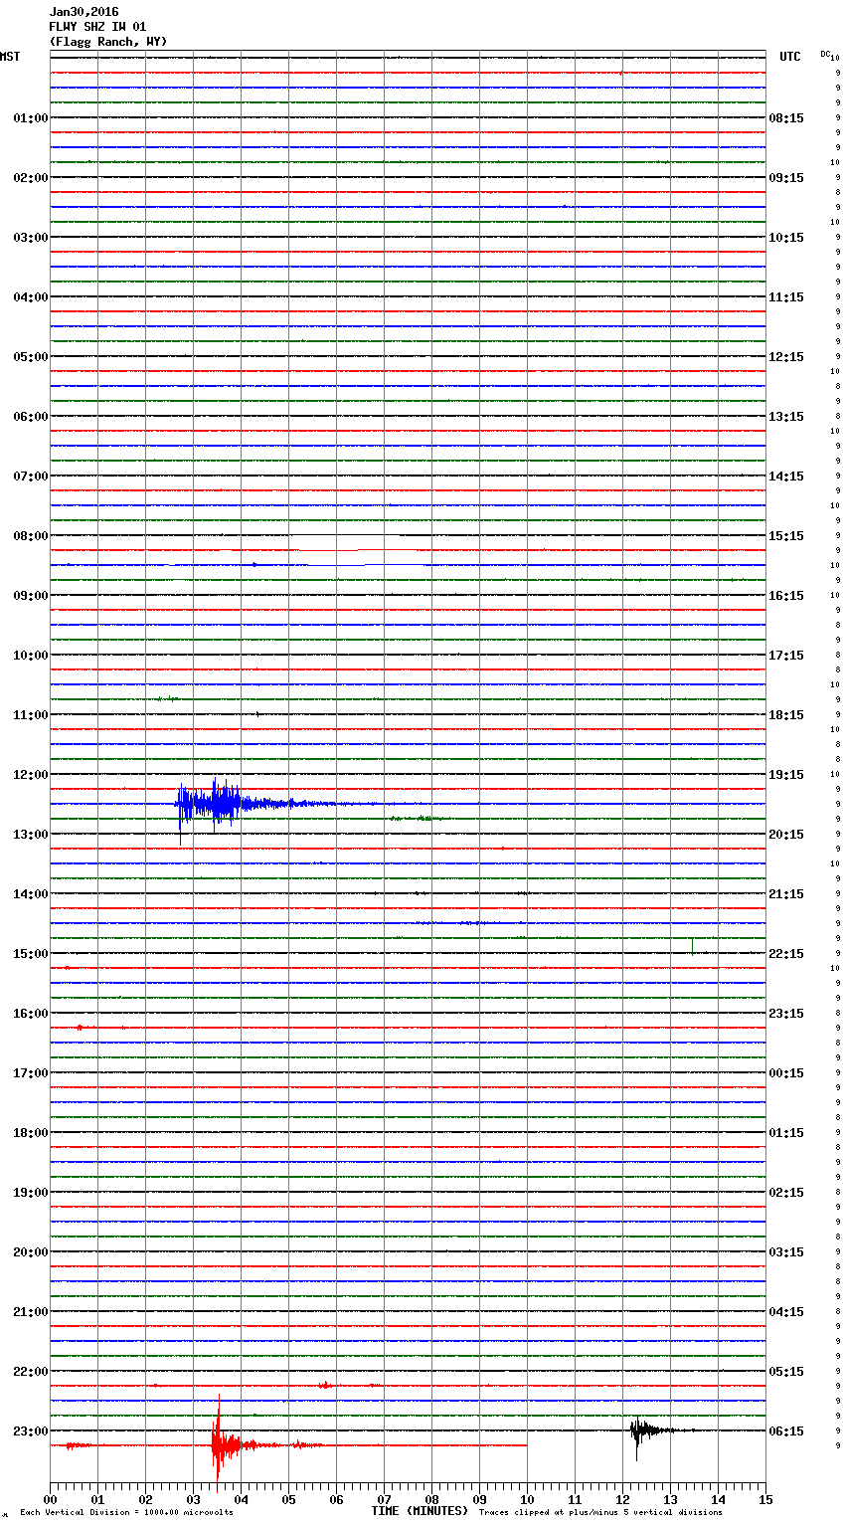Image resolution: width=845 pixels, height=1526 pixels.
Task: Click the 00:15 UTC time label
Action: 786,1073
